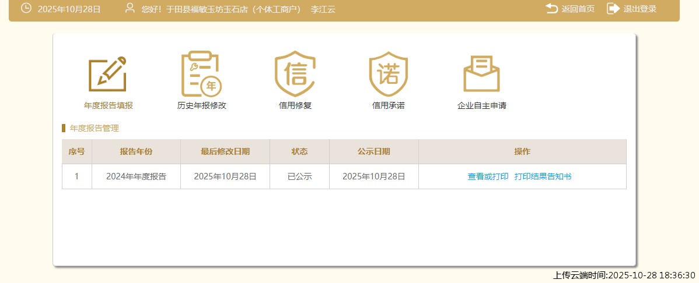Click the logout exit icon

613,8
